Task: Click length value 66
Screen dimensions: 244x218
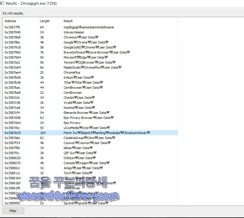Action: pyautogui.click(x=42, y=67)
